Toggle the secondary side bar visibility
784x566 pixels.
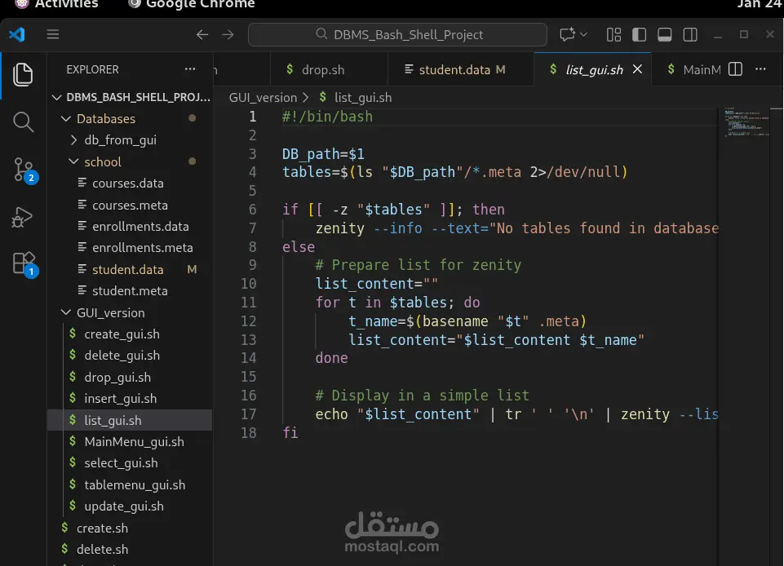689,34
